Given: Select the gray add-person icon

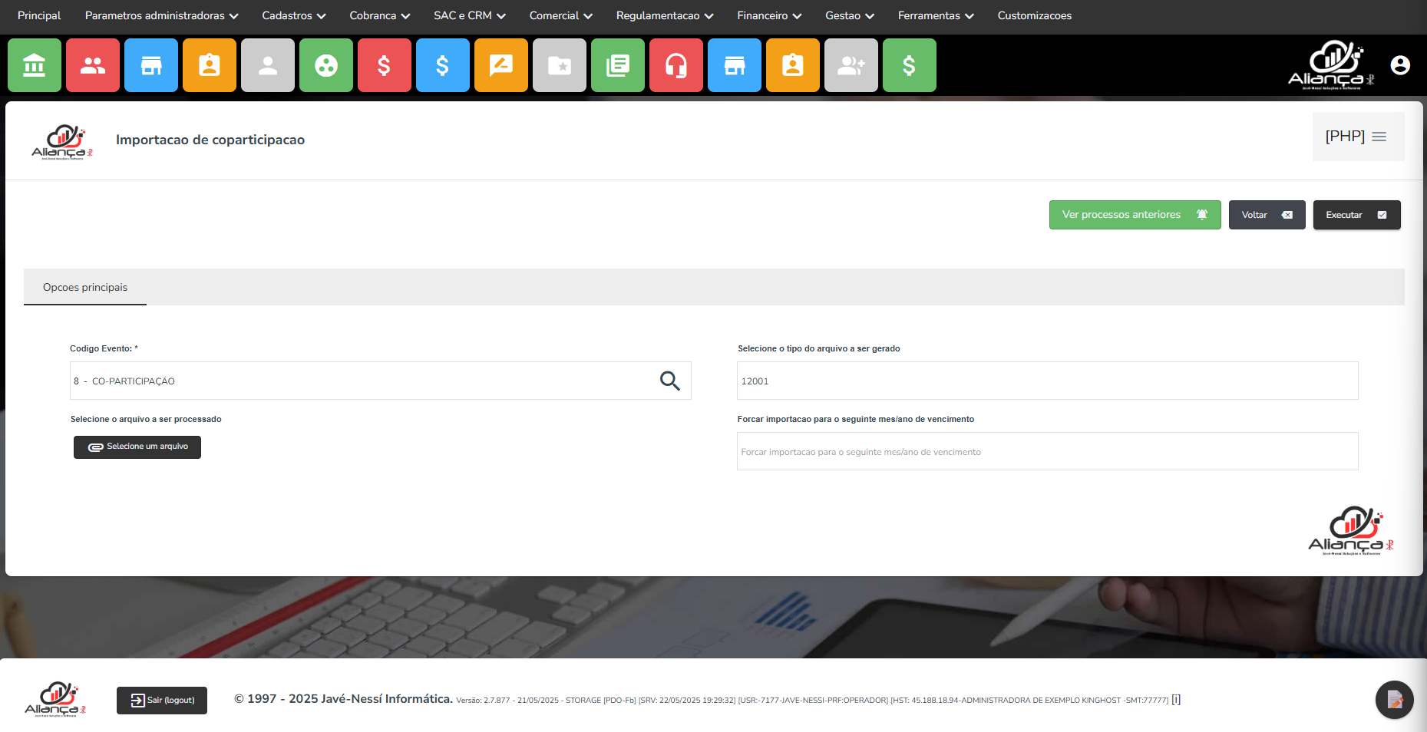Looking at the screenshot, I should 851,66.
